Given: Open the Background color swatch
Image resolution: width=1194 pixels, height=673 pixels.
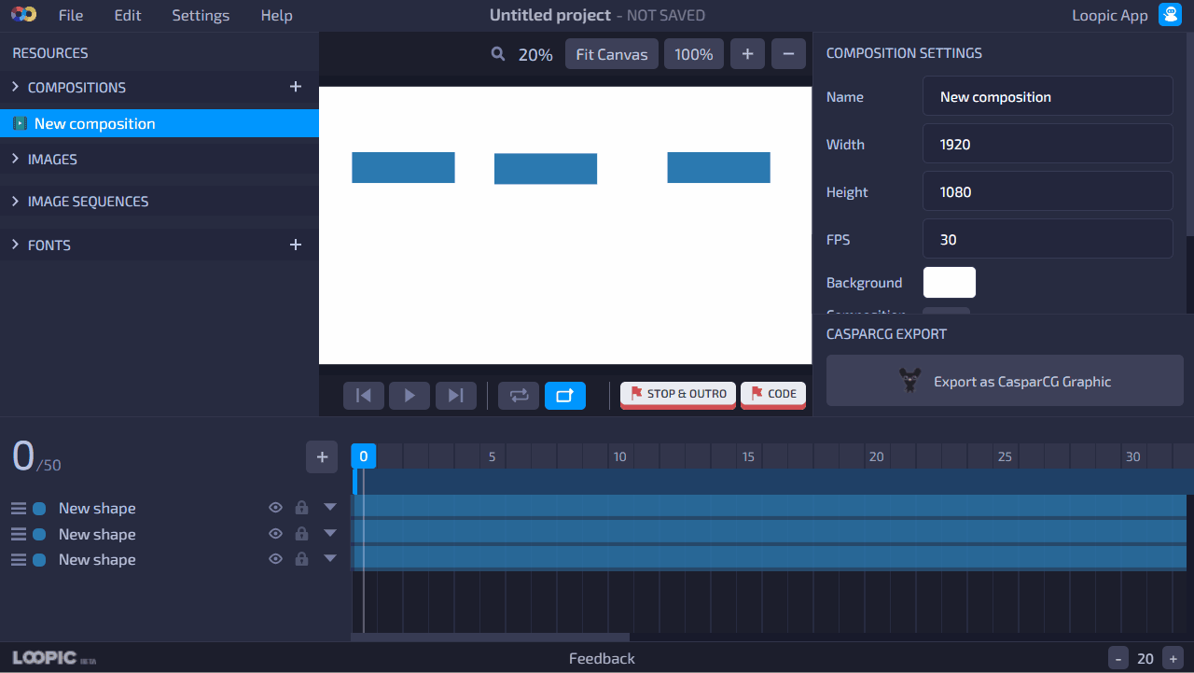Looking at the screenshot, I should click(x=950, y=283).
